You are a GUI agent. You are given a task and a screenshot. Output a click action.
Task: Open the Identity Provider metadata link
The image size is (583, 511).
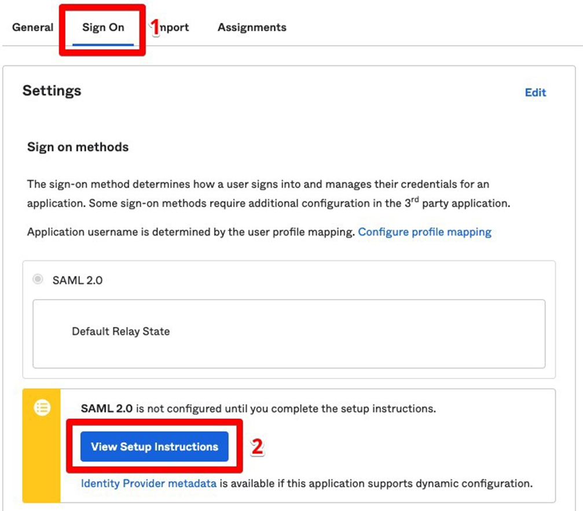click(x=149, y=483)
